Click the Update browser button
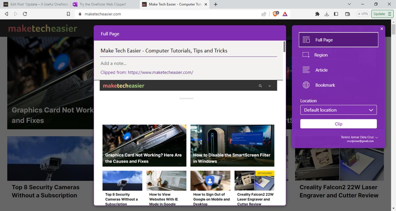Screen dimensions: 396x211 click(380, 14)
